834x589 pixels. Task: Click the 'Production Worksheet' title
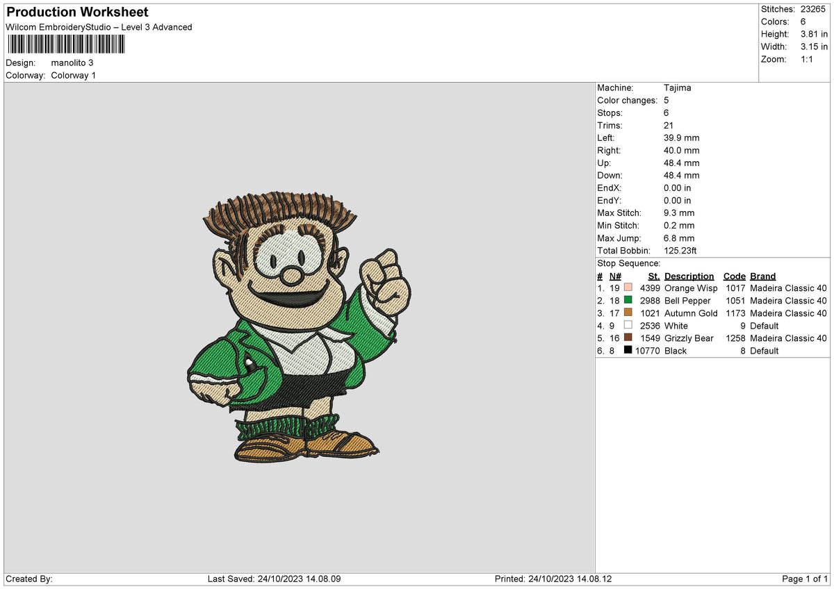(x=77, y=13)
